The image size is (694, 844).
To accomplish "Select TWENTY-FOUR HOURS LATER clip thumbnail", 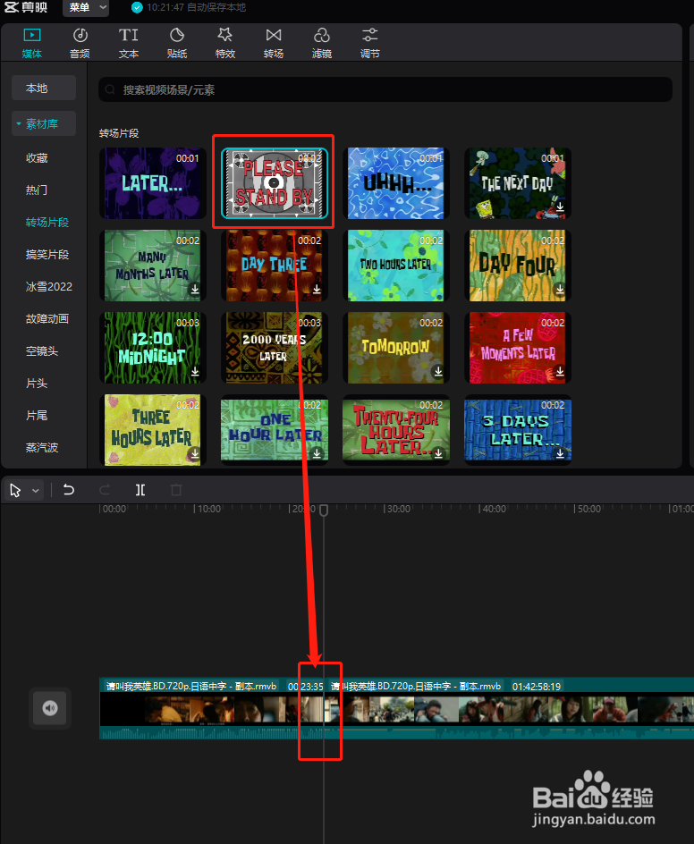I will (x=395, y=429).
